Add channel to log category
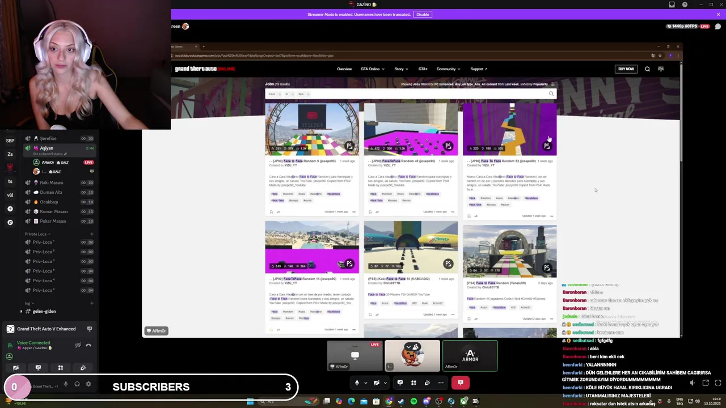 (92, 303)
